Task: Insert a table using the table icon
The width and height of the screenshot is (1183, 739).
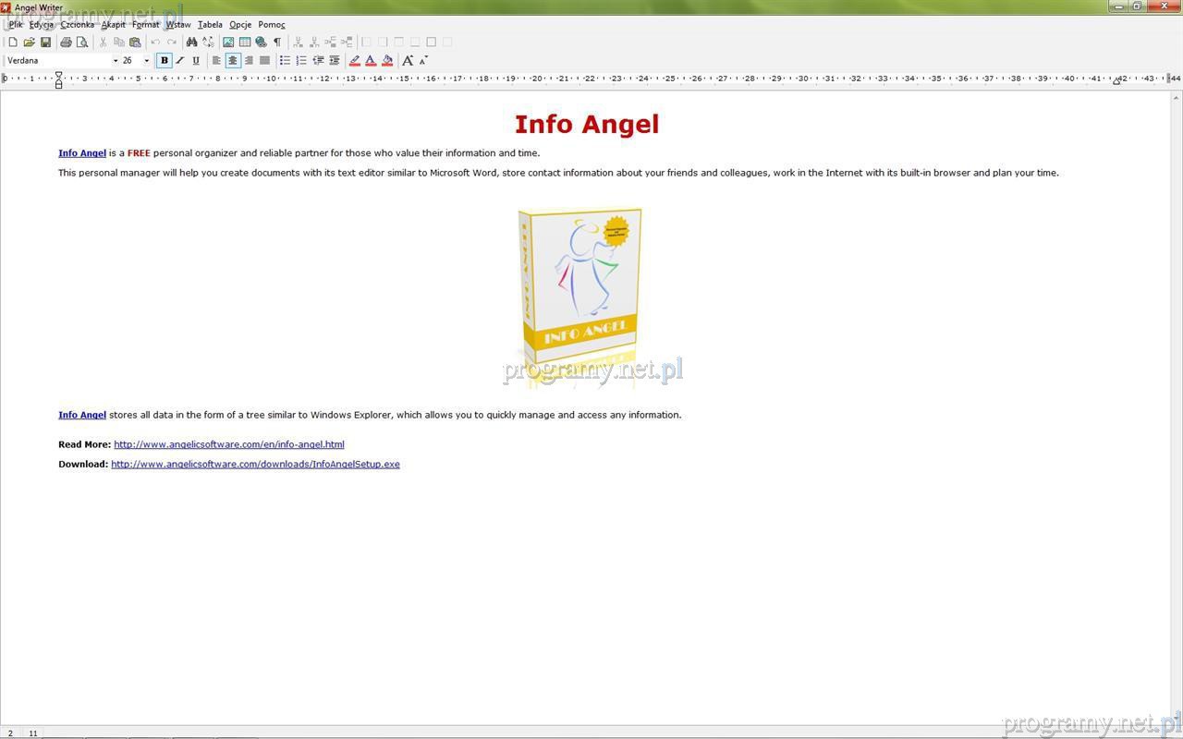Action: point(245,42)
